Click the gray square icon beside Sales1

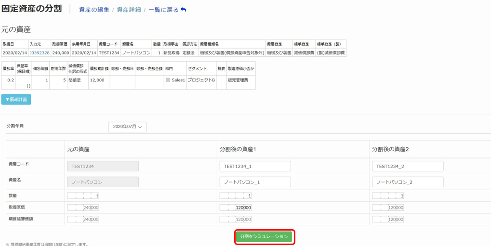point(168,80)
